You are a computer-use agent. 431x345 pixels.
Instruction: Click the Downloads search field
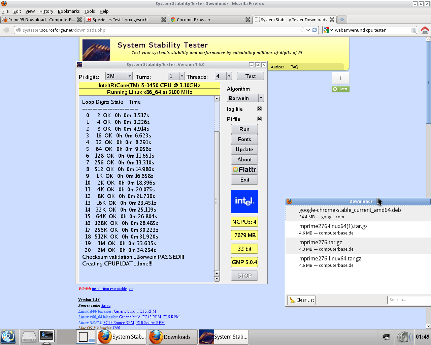[409, 300]
